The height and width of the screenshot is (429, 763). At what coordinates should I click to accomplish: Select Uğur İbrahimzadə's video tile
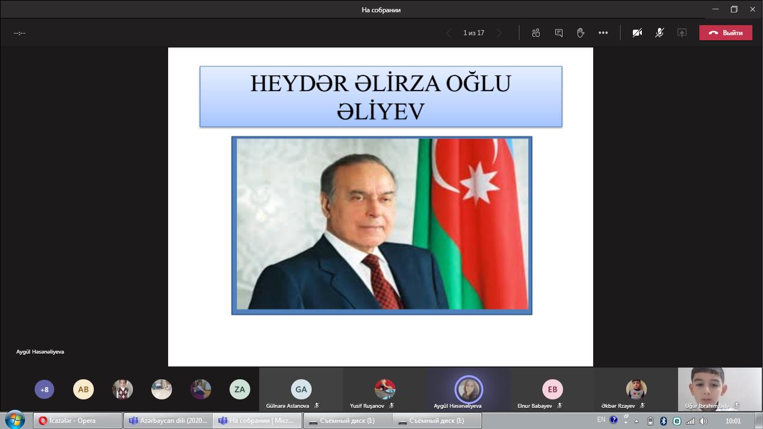tap(720, 389)
